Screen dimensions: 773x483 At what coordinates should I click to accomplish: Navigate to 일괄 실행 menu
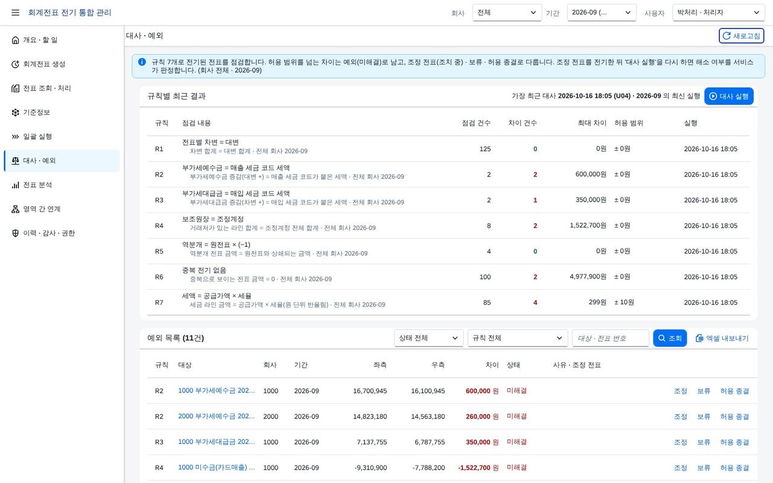coord(62,136)
